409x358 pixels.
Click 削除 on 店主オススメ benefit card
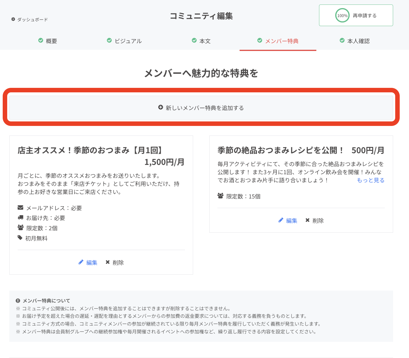click(118, 263)
